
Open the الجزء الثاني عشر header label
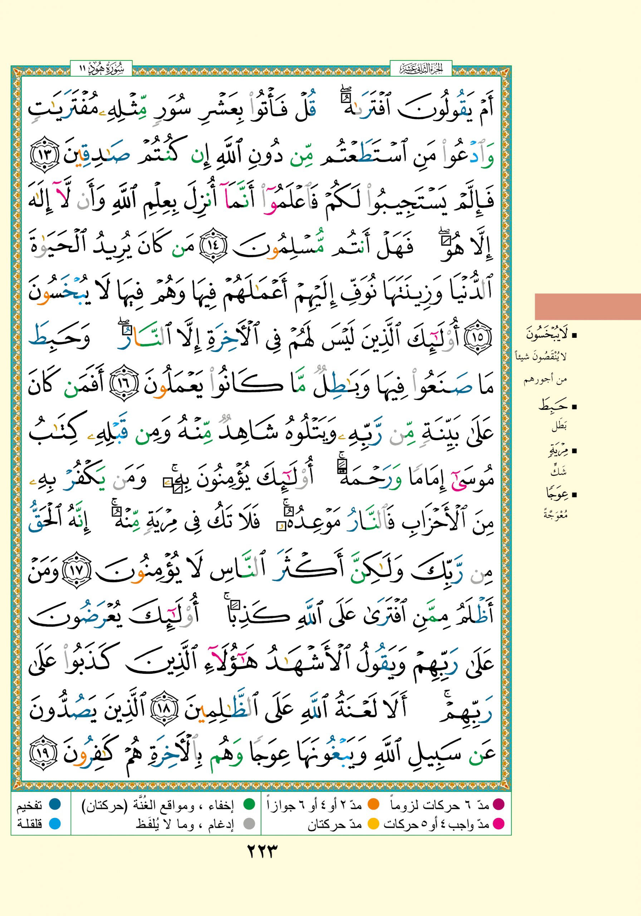tap(421, 69)
